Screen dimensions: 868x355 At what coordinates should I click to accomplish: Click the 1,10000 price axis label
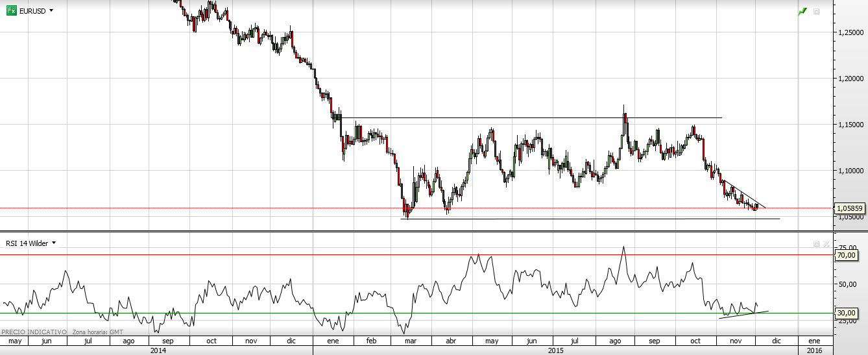(850, 170)
